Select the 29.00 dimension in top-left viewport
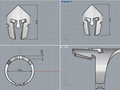Image resolution: width=120 pixels, height=90 pixels. coord(37,22)
